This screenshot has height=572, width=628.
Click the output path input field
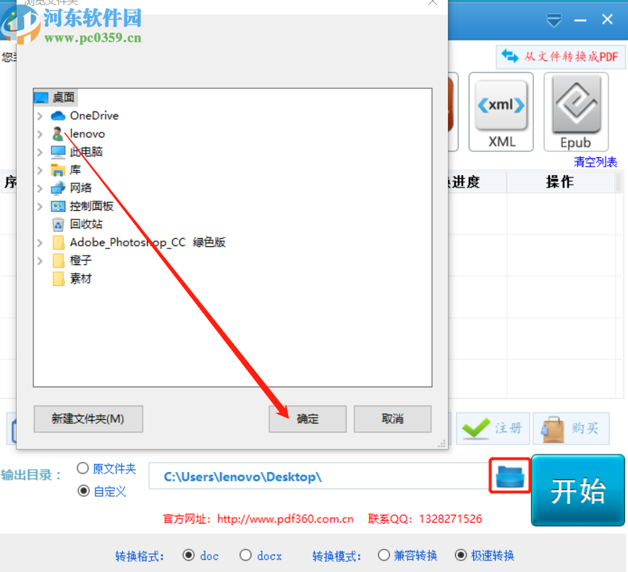point(319,476)
